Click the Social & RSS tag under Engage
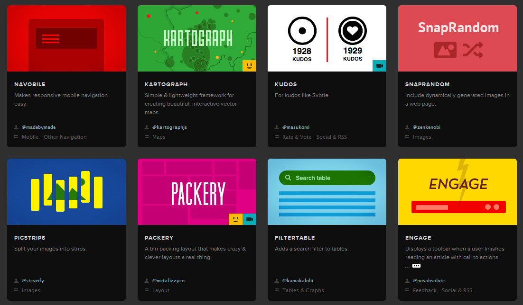The height and width of the screenshot is (305, 523). click(457, 290)
